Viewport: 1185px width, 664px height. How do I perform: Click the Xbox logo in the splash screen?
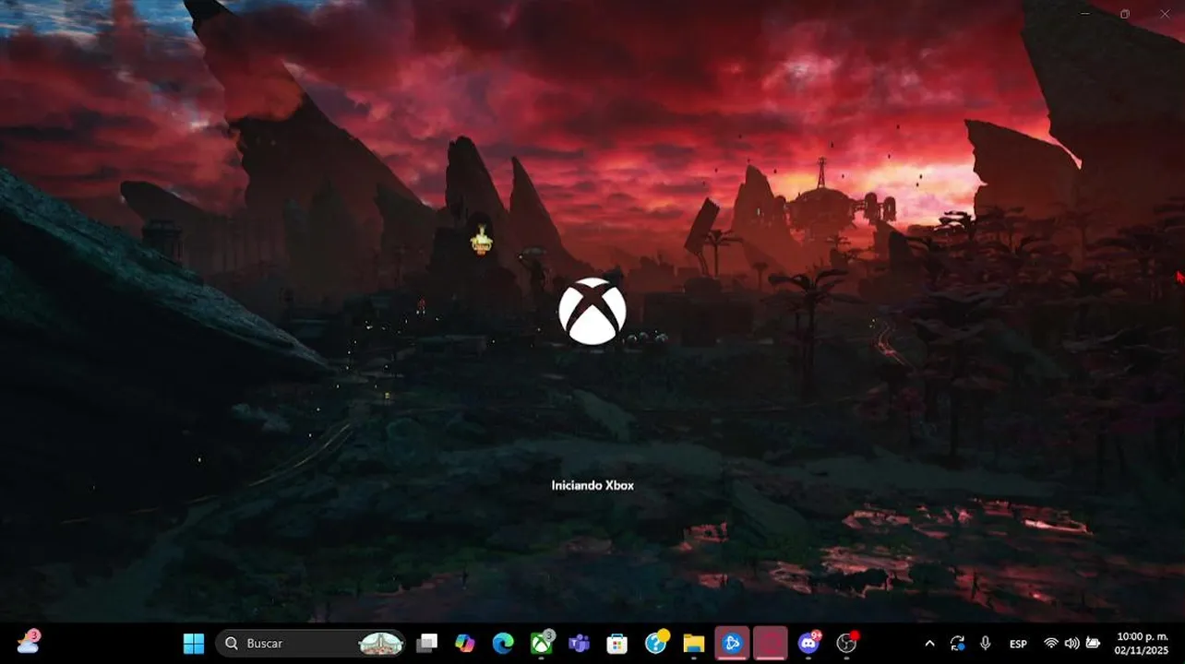[x=592, y=312]
